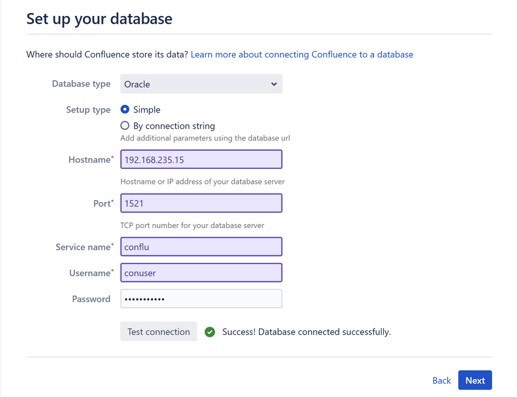Click the Username input field
This screenshot has width=517, height=397.
coord(201,273)
